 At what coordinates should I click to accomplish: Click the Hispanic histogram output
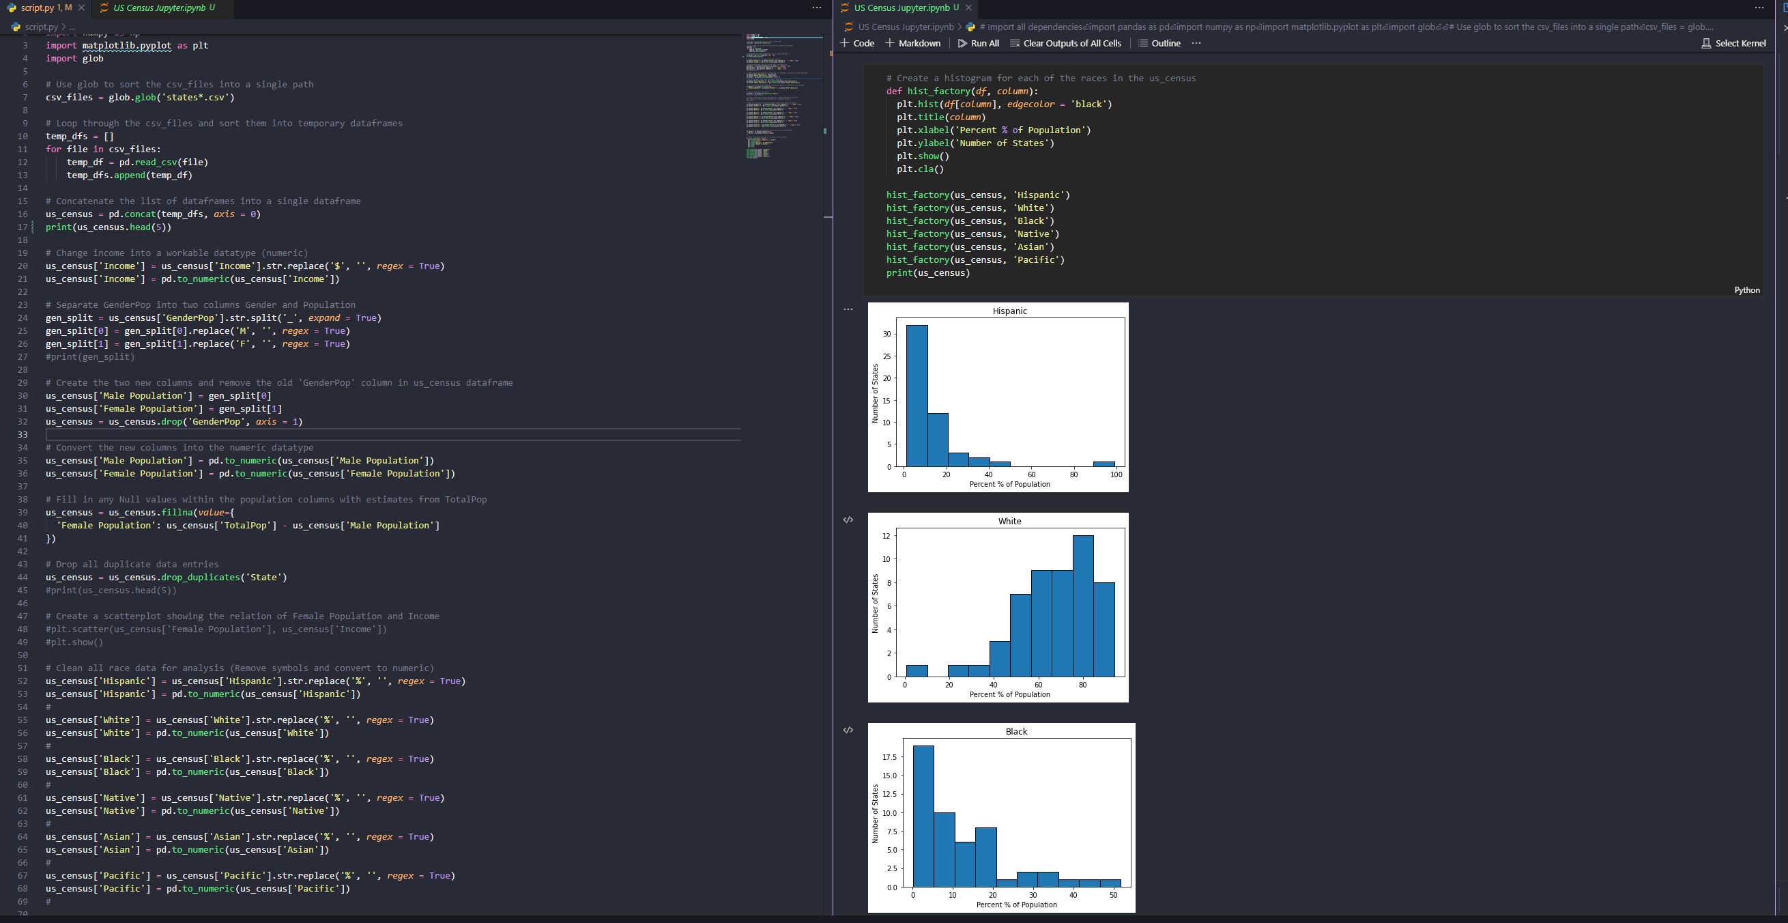point(998,397)
